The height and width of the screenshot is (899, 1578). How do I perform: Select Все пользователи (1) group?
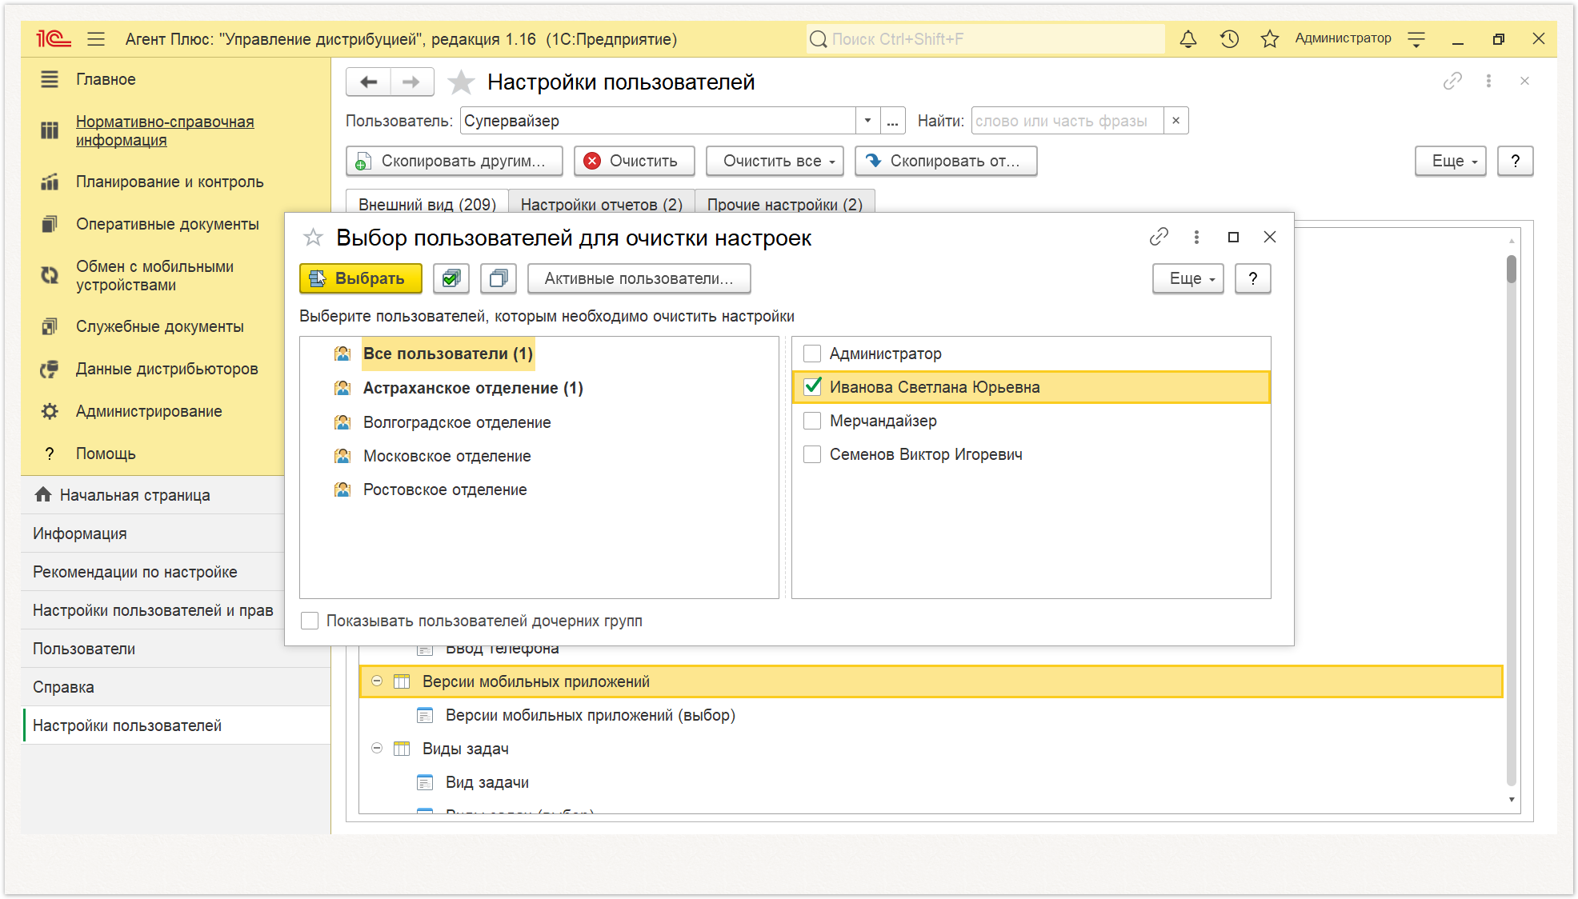tap(448, 354)
